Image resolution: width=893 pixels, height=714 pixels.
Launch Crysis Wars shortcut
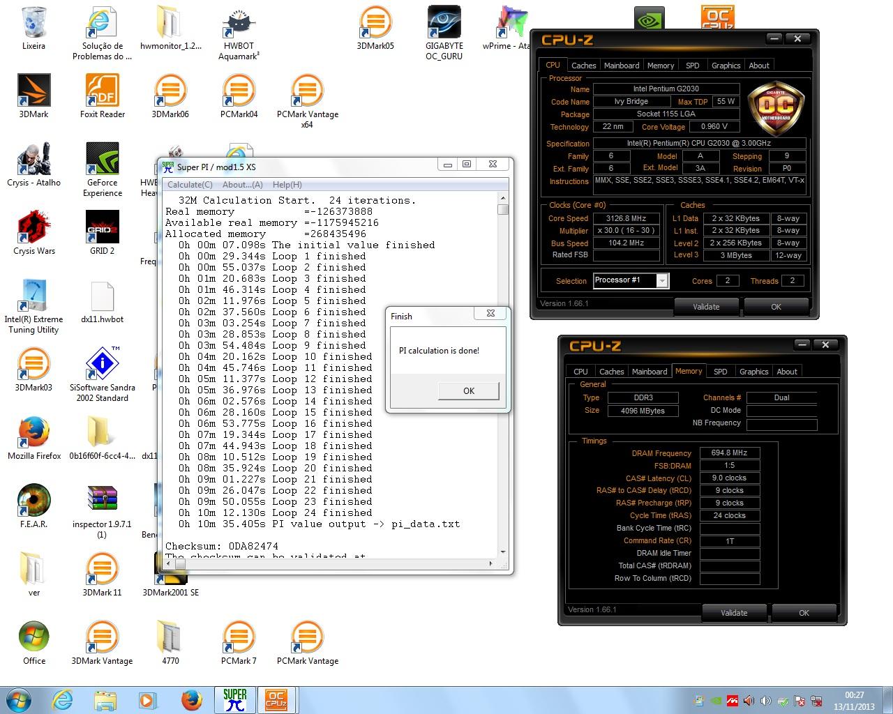[33, 234]
